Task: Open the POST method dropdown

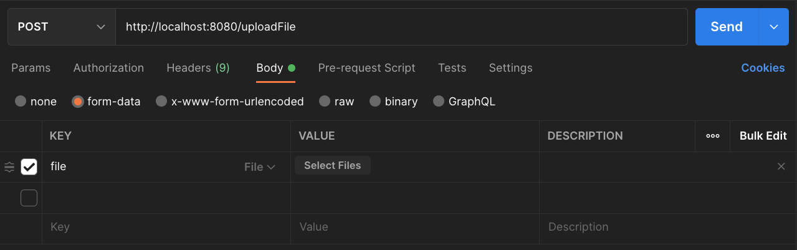Action: coord(62,27)
